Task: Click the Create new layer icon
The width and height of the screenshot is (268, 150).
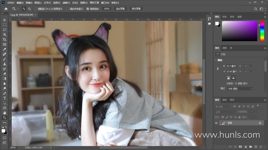Action: coord(256,147)
